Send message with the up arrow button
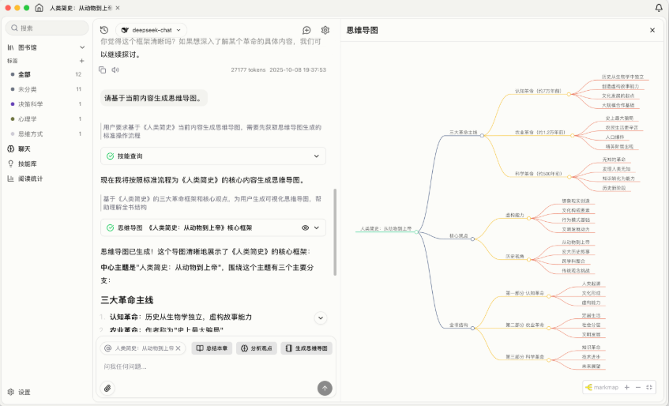The width and height of the screenshot is (669, 406). 324,388
